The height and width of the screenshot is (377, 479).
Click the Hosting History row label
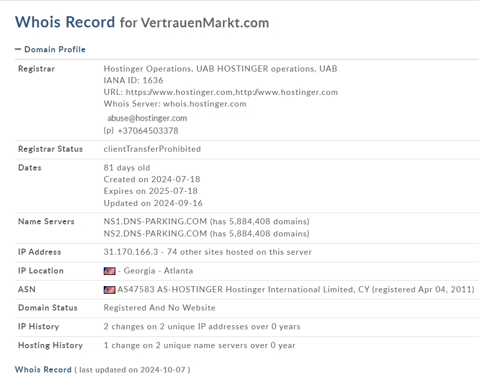[50, 346]
